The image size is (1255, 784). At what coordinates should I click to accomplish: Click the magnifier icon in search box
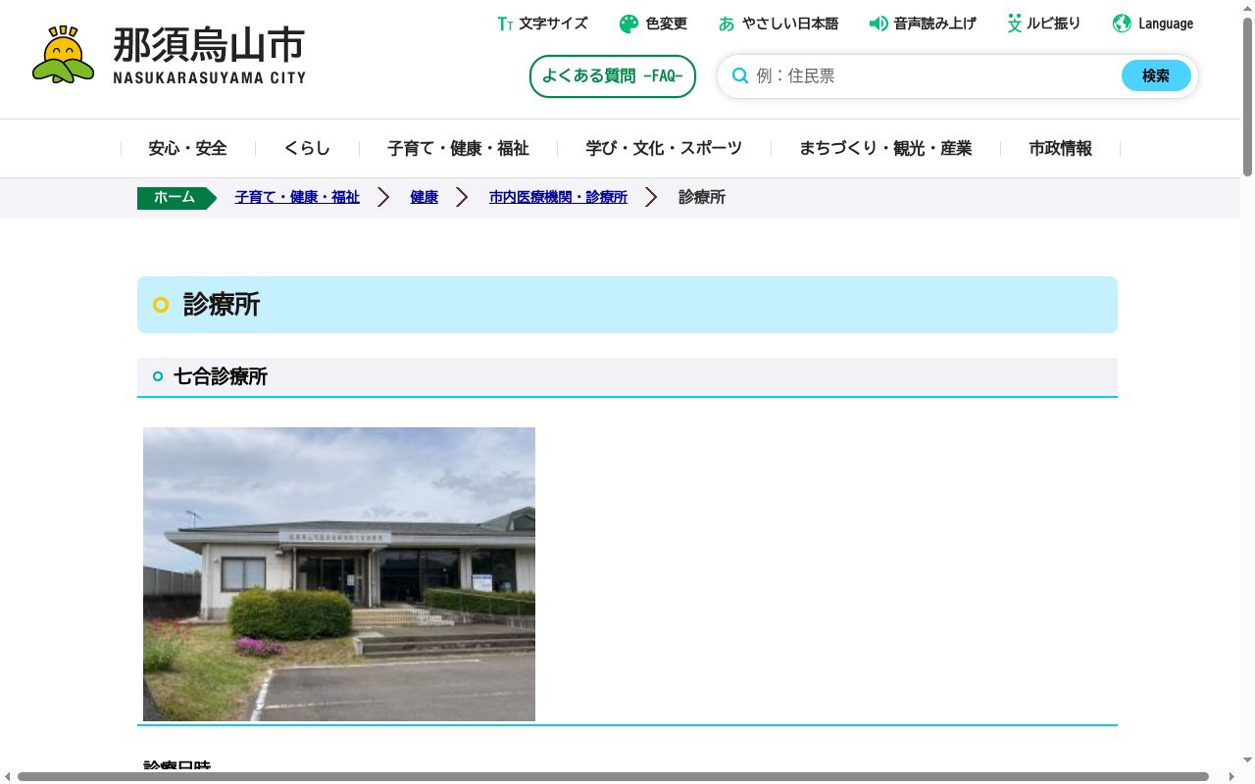point(740,75)
